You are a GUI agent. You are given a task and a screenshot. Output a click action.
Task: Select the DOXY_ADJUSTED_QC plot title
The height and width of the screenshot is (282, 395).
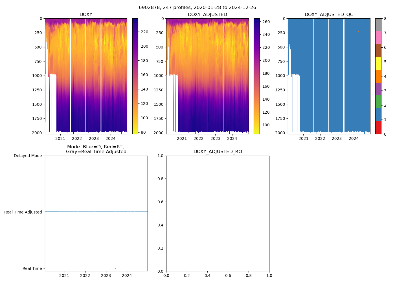(x=329, y=14)
